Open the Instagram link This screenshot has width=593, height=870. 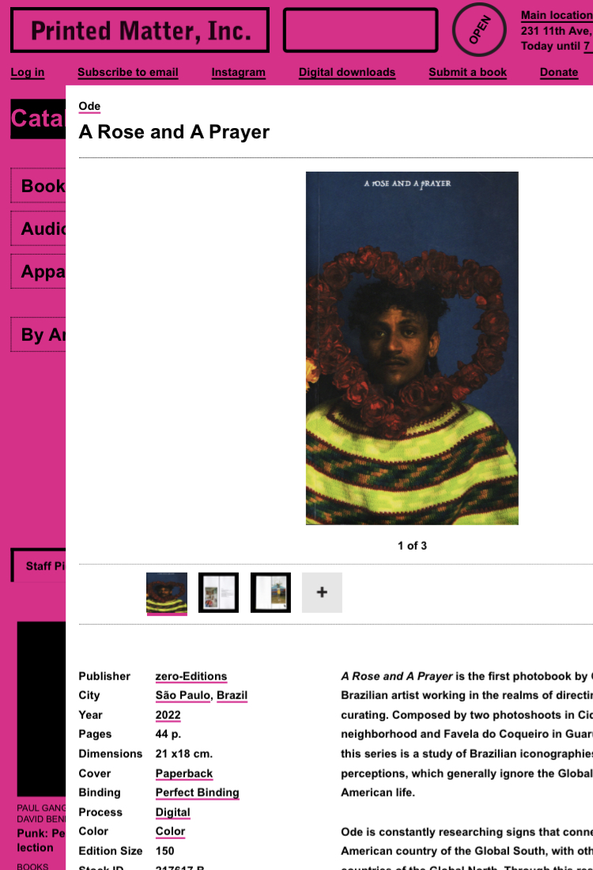239,72
